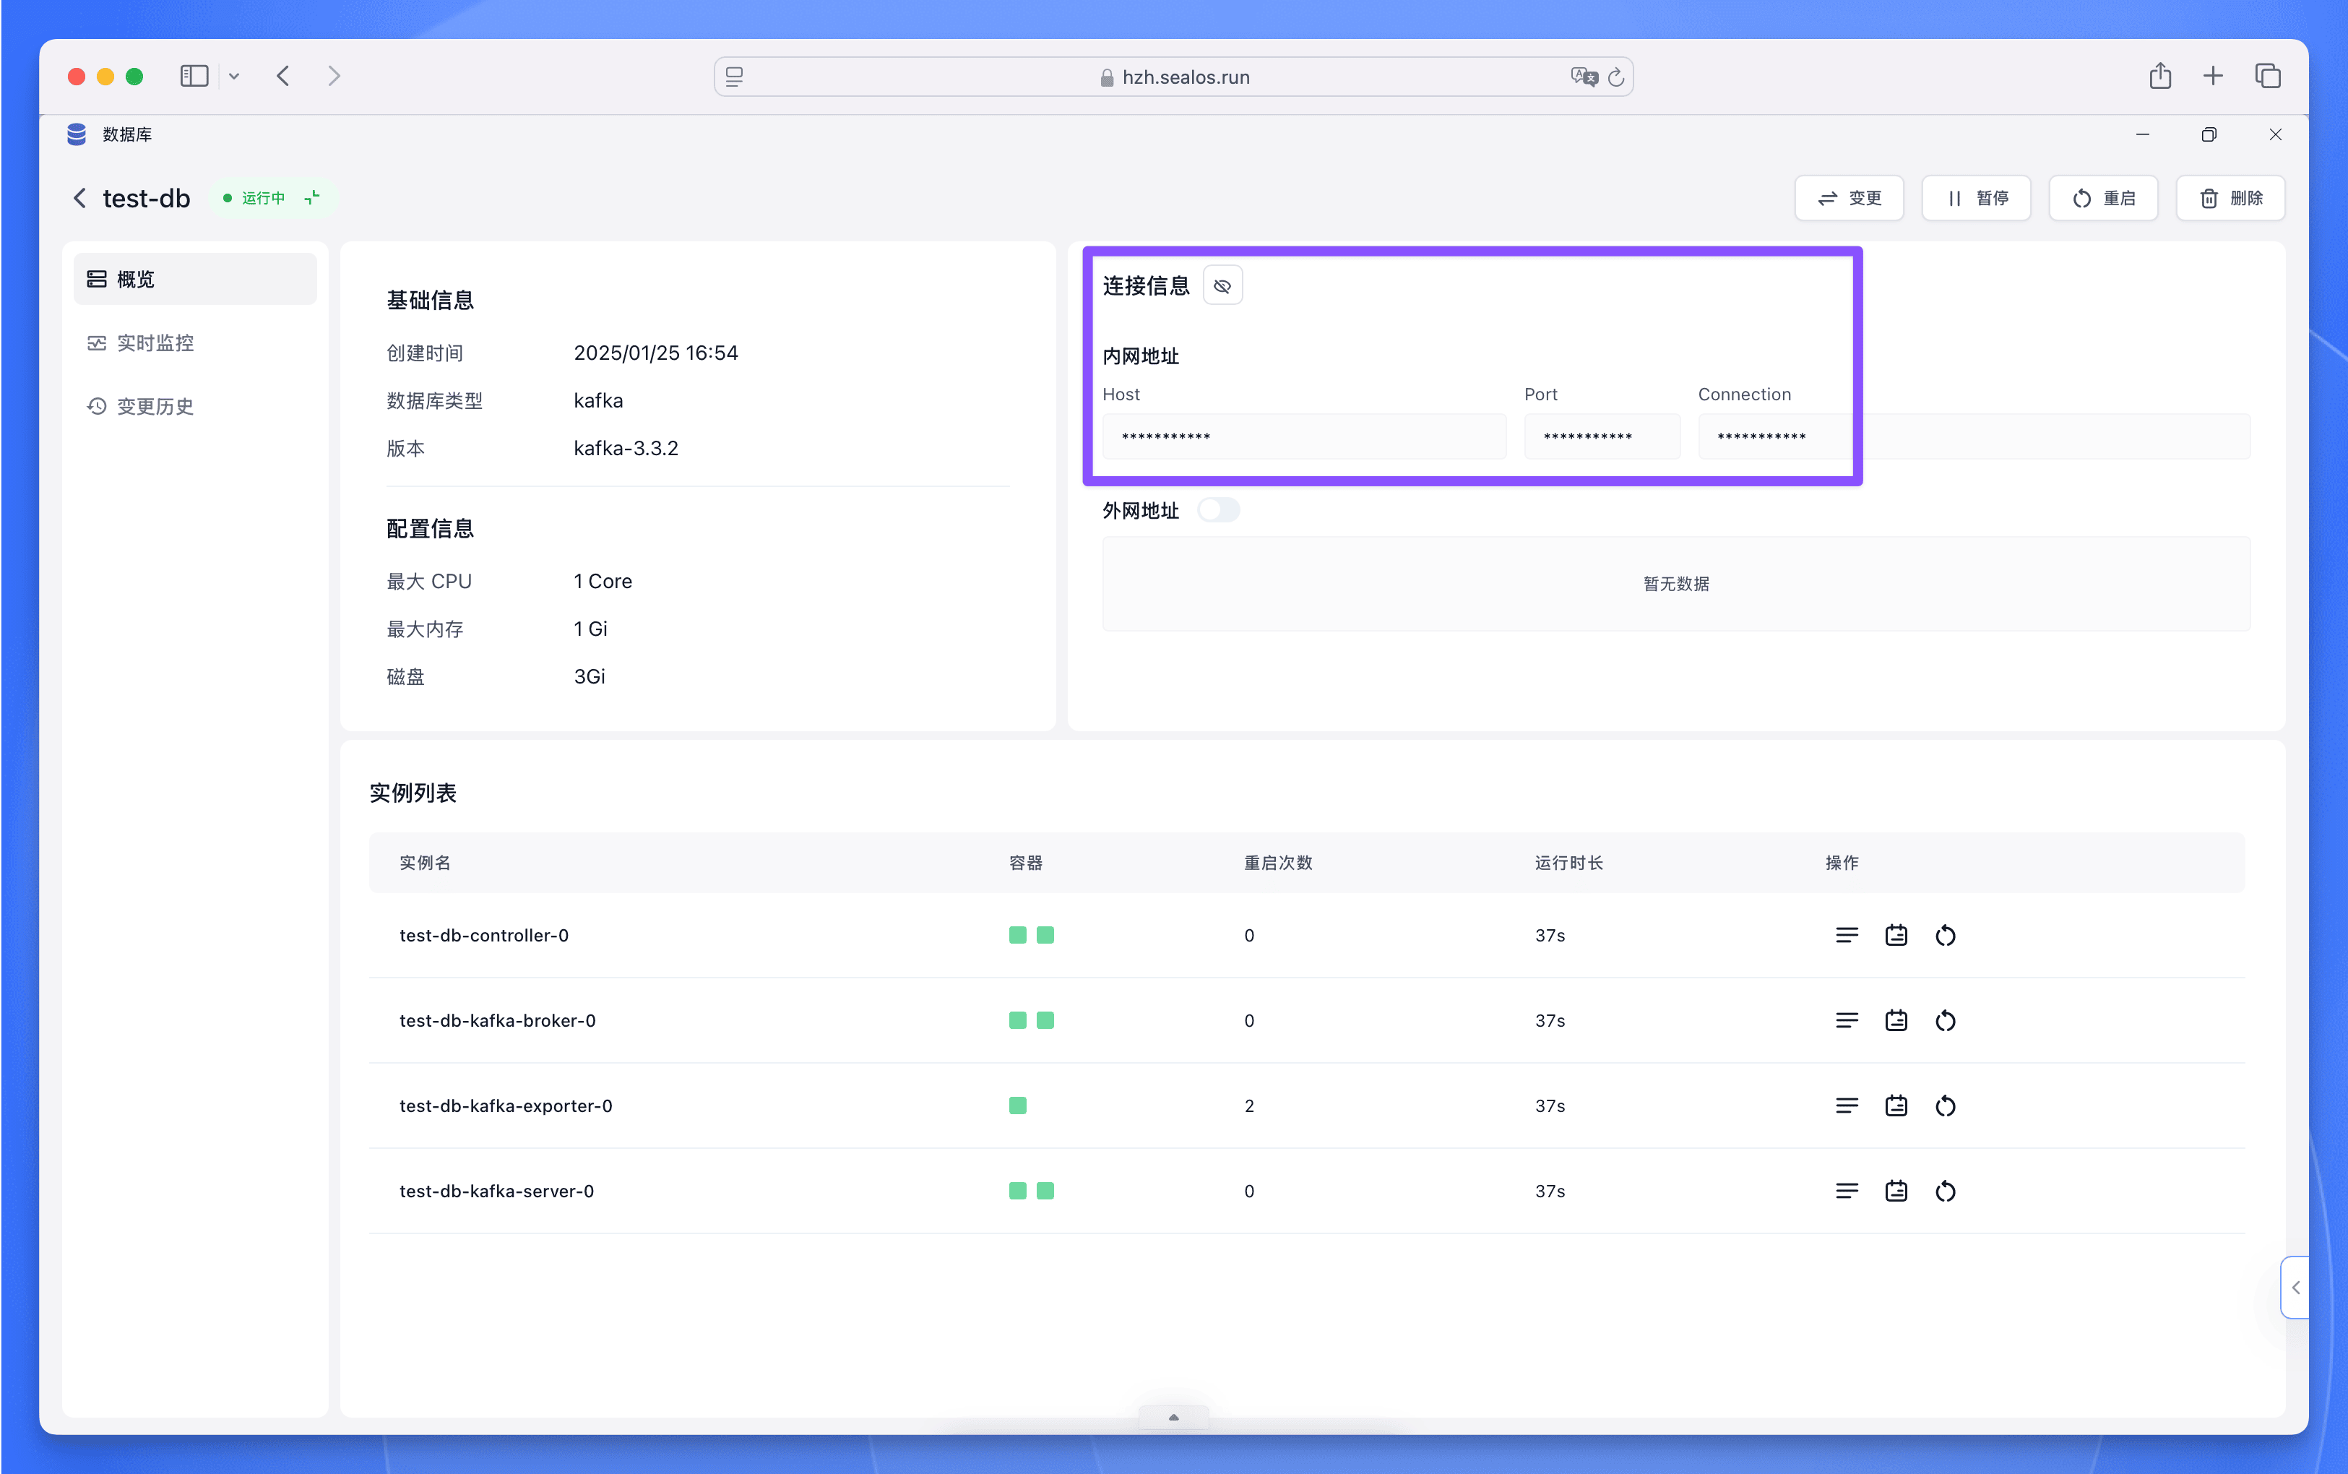Show Safari tab overview
Screen dimensions: 2348x1474
[2267, 76]
